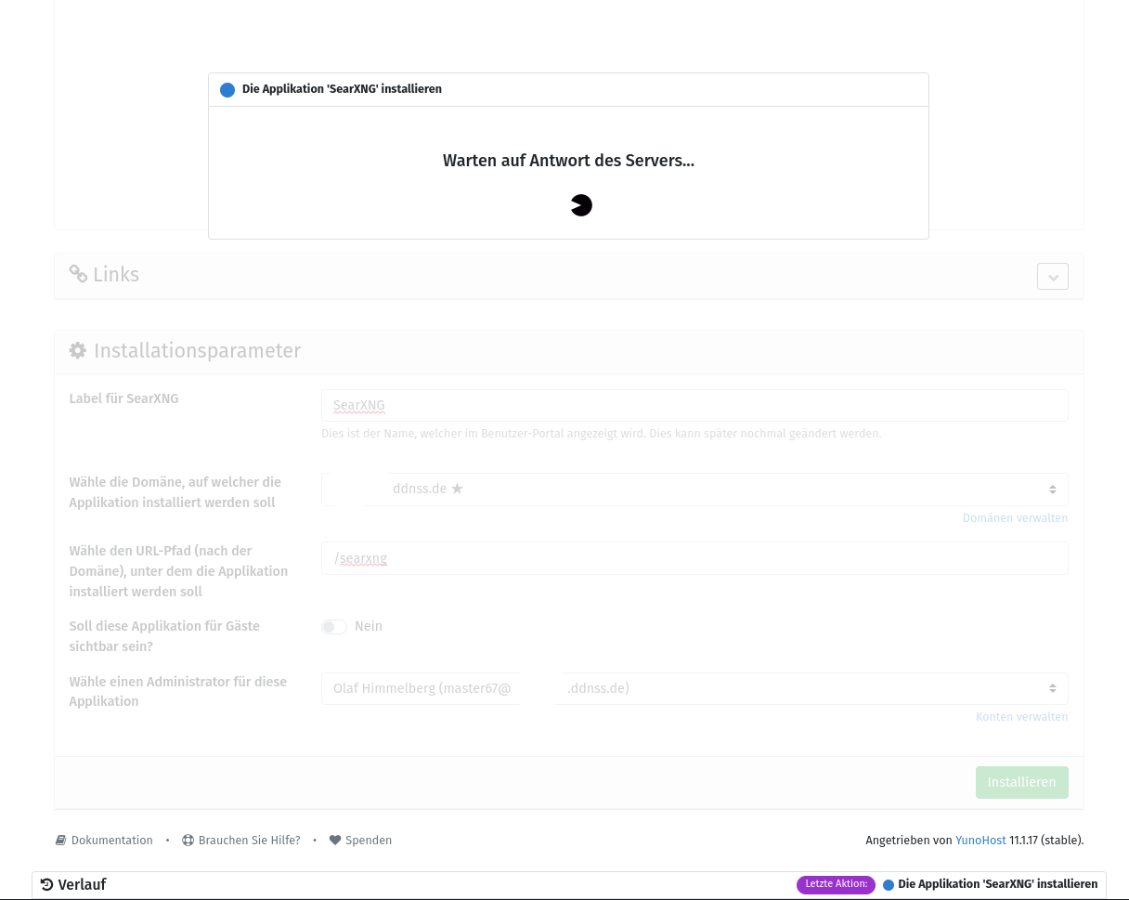Screen dimensions: 1129x900
Task: Click the heart icon beside Spenden
Action: tap(335, 840)
